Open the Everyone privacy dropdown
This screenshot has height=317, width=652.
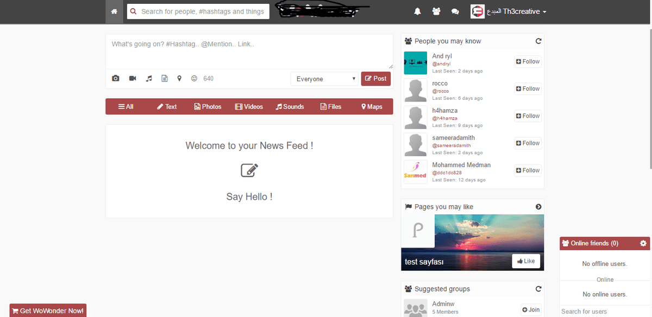[324, 79]
